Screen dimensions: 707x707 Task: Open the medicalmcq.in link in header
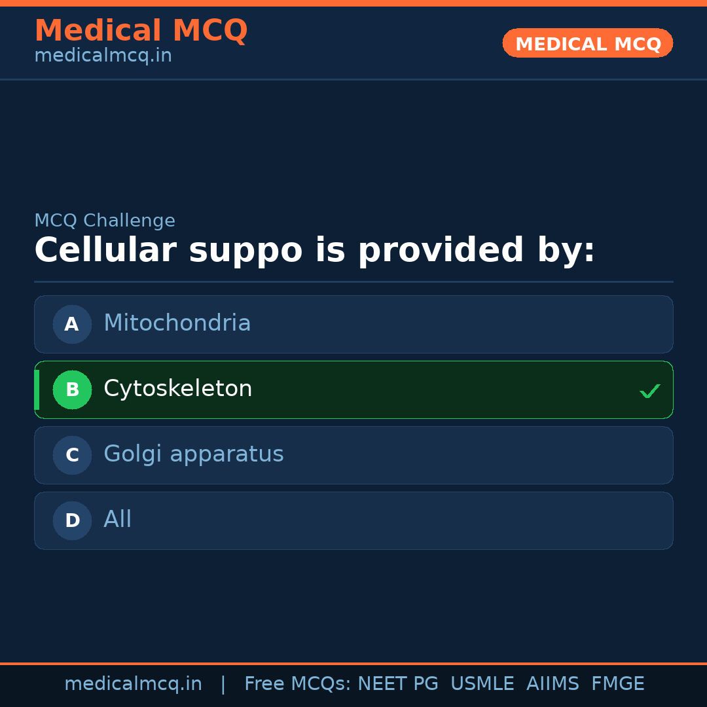(103, 55)
